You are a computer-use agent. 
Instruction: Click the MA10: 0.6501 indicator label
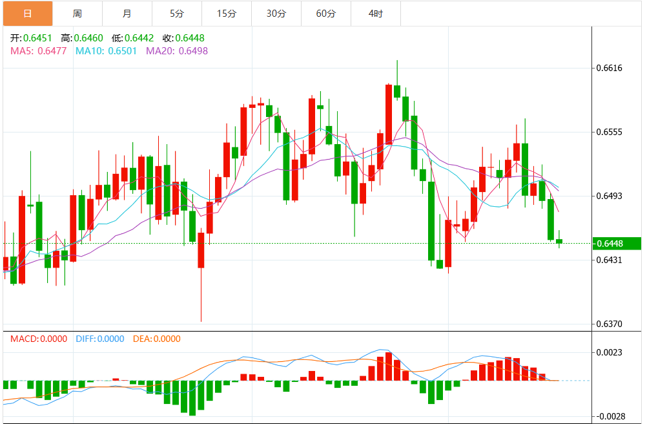point(106,51)
